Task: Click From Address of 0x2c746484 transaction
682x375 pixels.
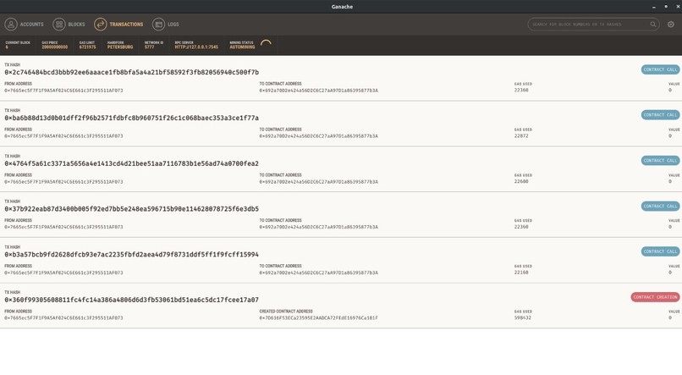Action: tap(63, 91)
